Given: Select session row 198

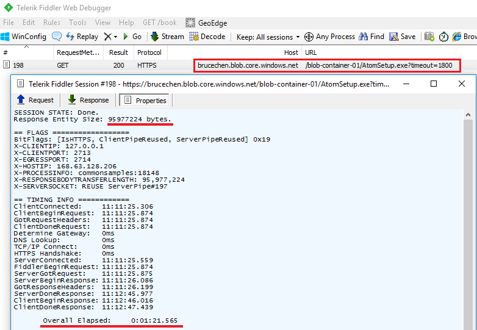Looking at the screenshot, I should tap(238, 65).
